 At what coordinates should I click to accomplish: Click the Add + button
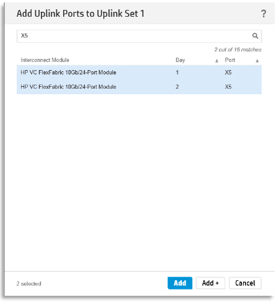pos(210,283)
